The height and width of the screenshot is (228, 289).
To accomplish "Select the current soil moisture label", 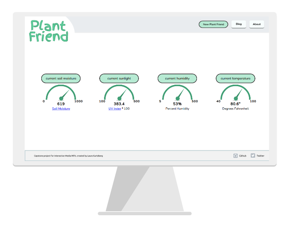I will point(61,79).
